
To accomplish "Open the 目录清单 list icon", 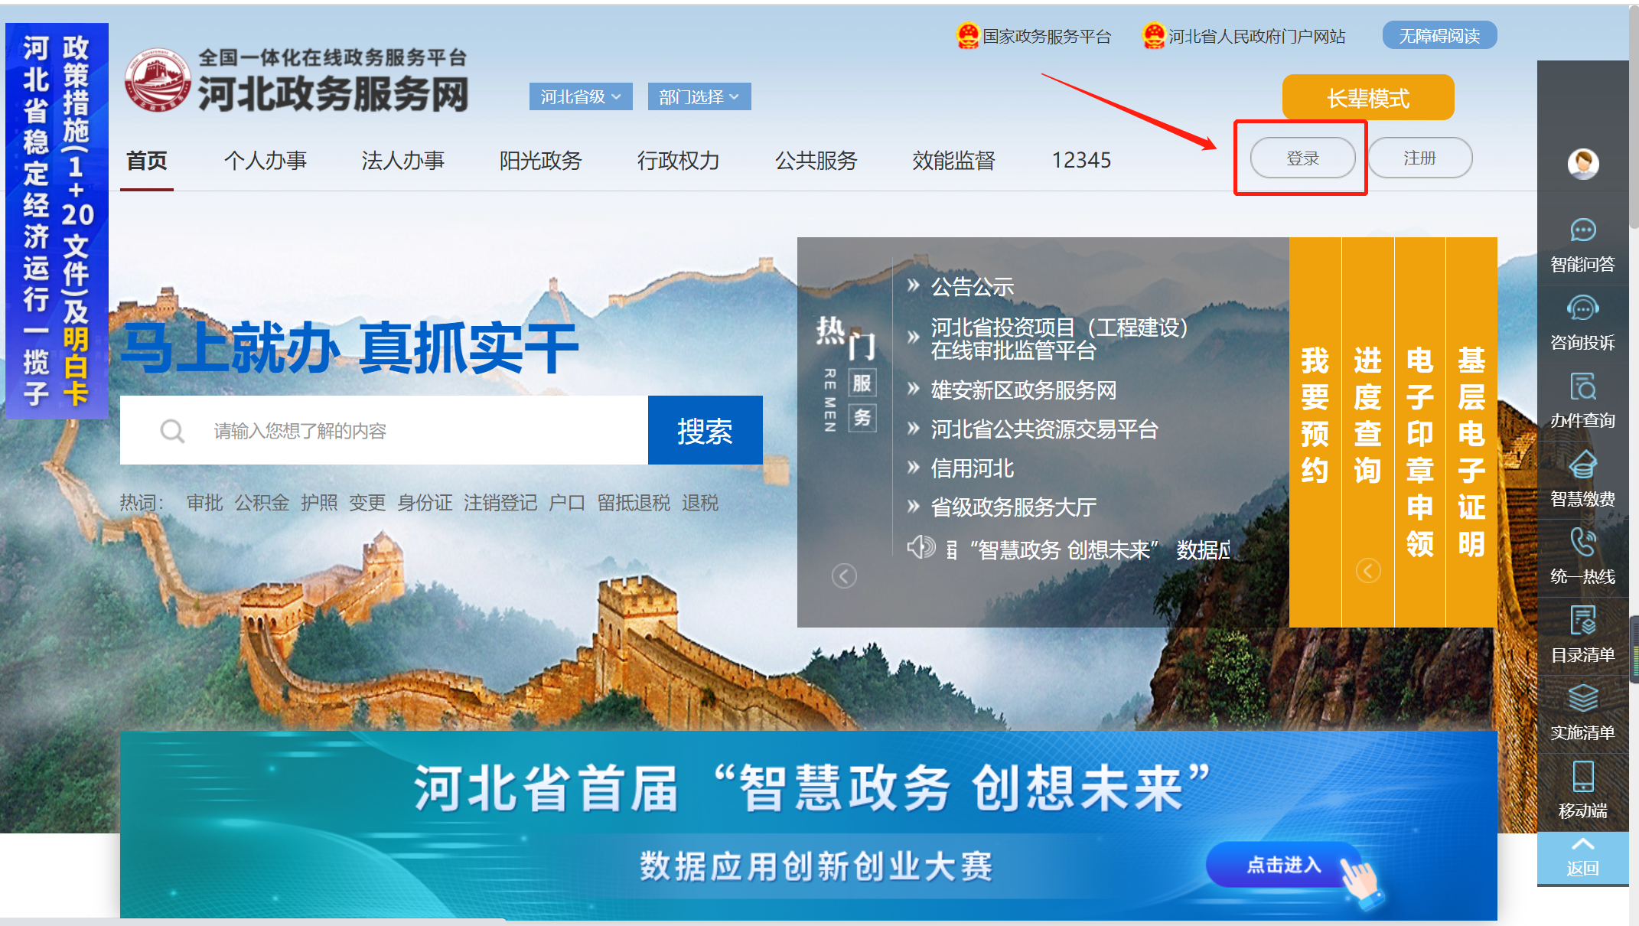I will pyautogui.click(x=1582, y=620).
